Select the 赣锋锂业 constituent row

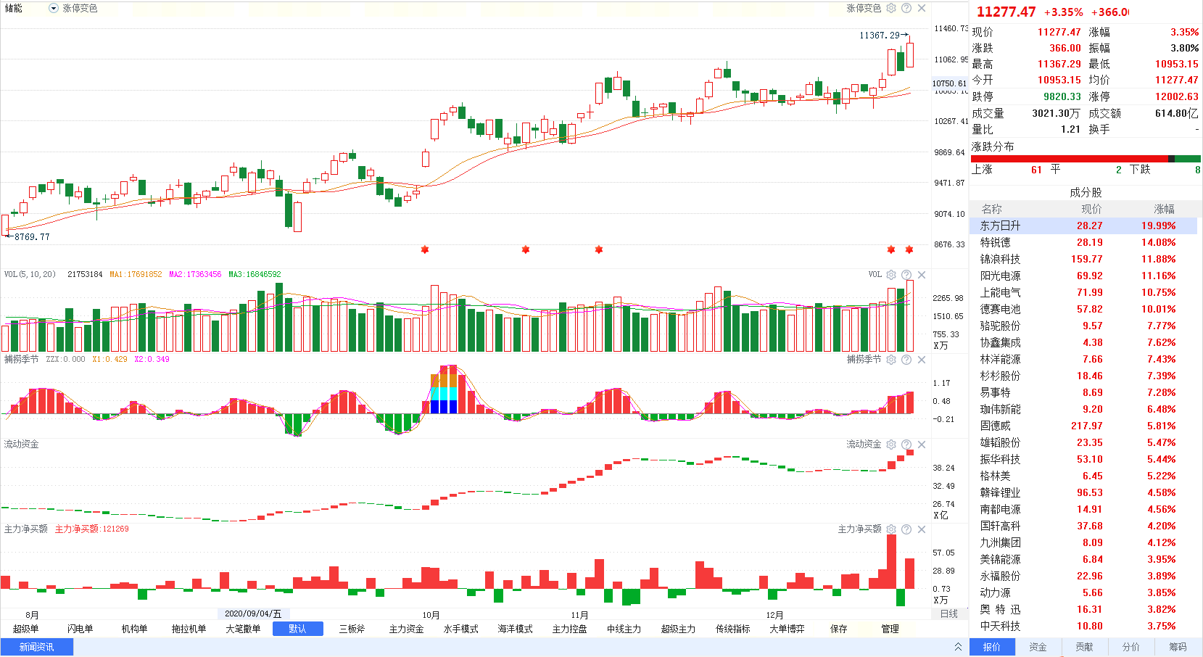[x=1083, y=492]
